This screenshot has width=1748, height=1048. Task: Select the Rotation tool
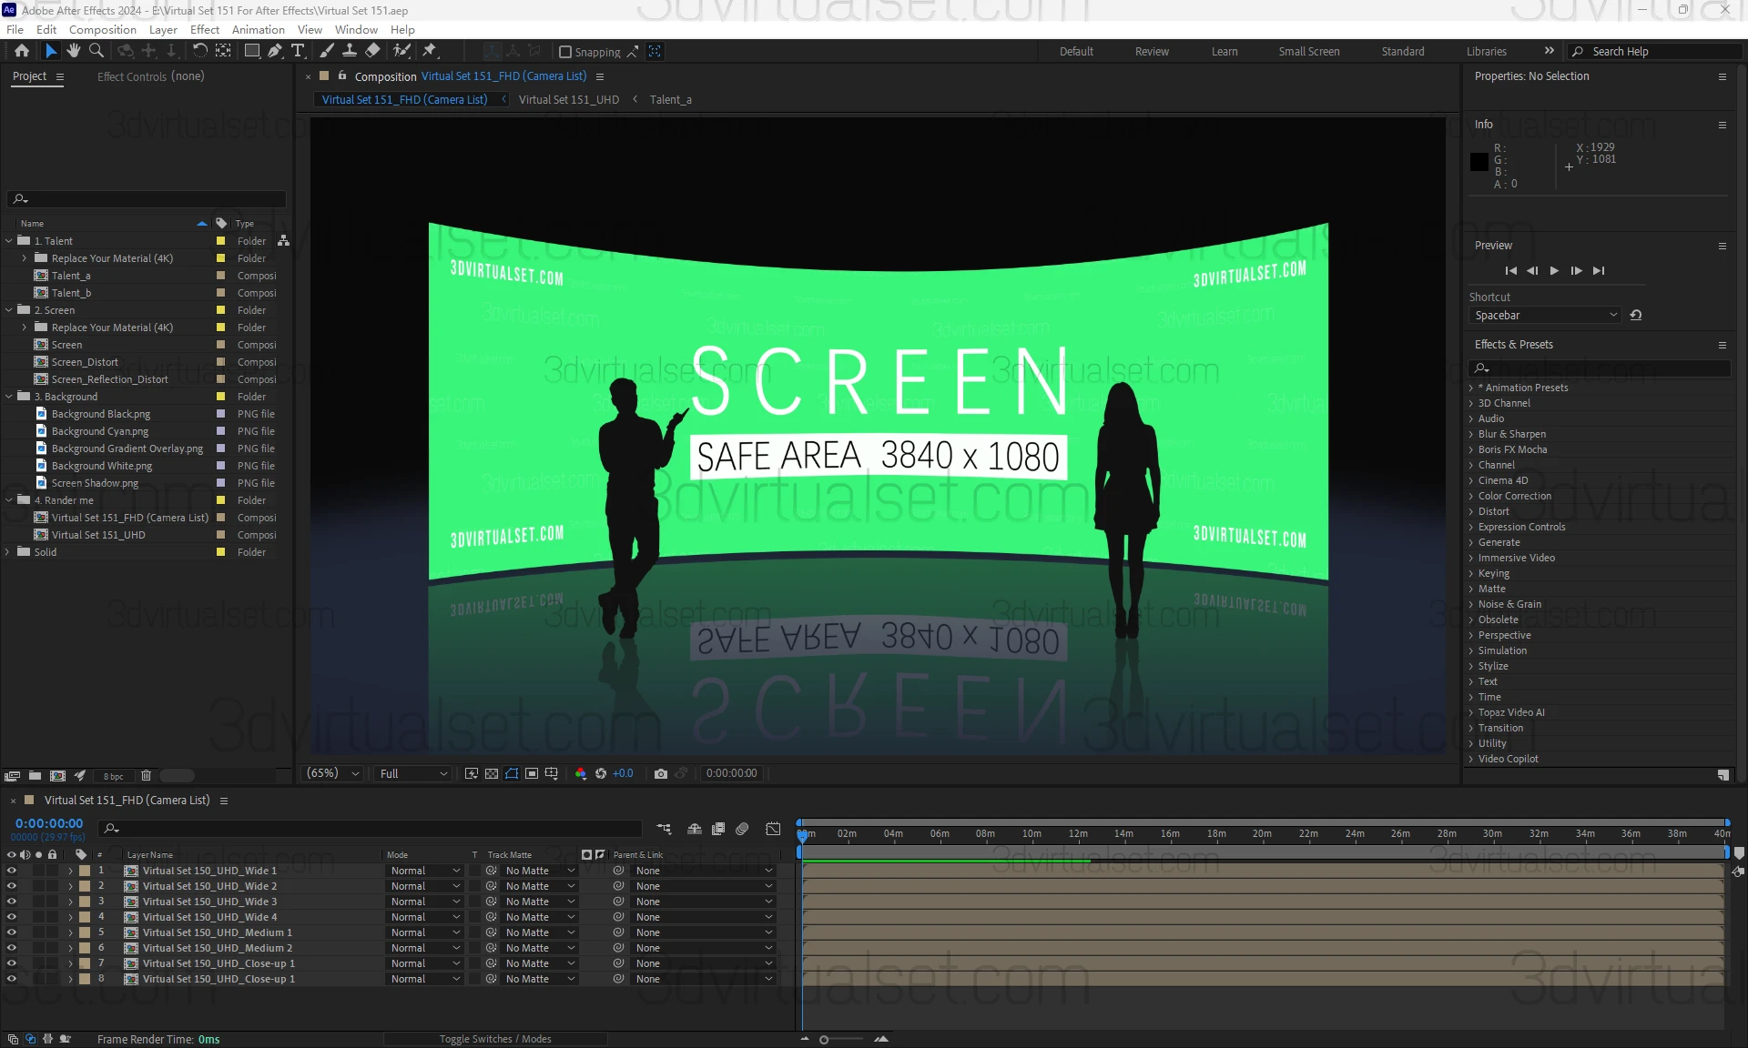click(200, 51)
